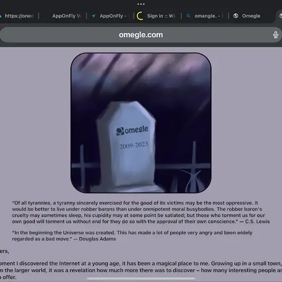Tap the home indicator bar at bottom
This screenshot has height=282, width=282.
coord(141,278)
